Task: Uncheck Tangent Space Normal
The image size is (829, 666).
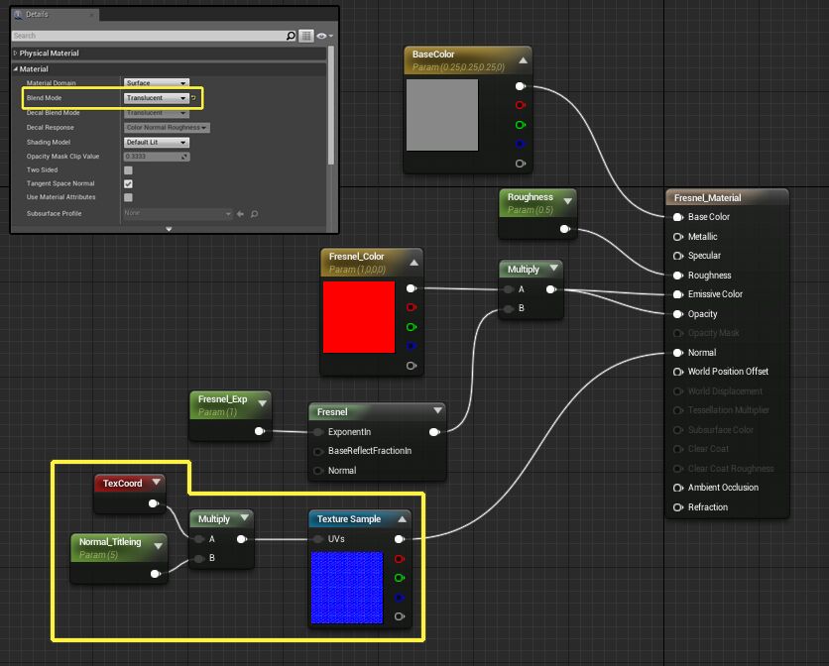Action: pos(128,184)
